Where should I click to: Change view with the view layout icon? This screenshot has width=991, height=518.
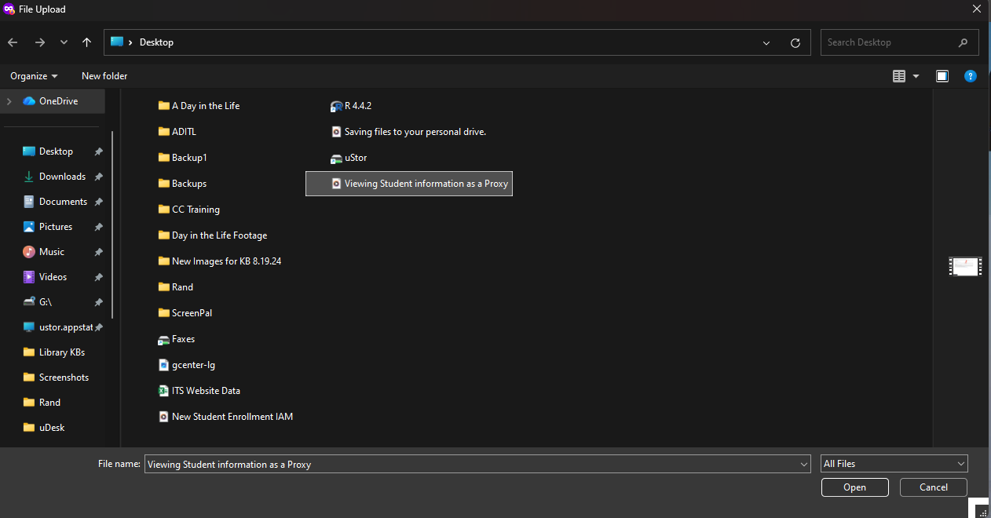pos(900,76)
